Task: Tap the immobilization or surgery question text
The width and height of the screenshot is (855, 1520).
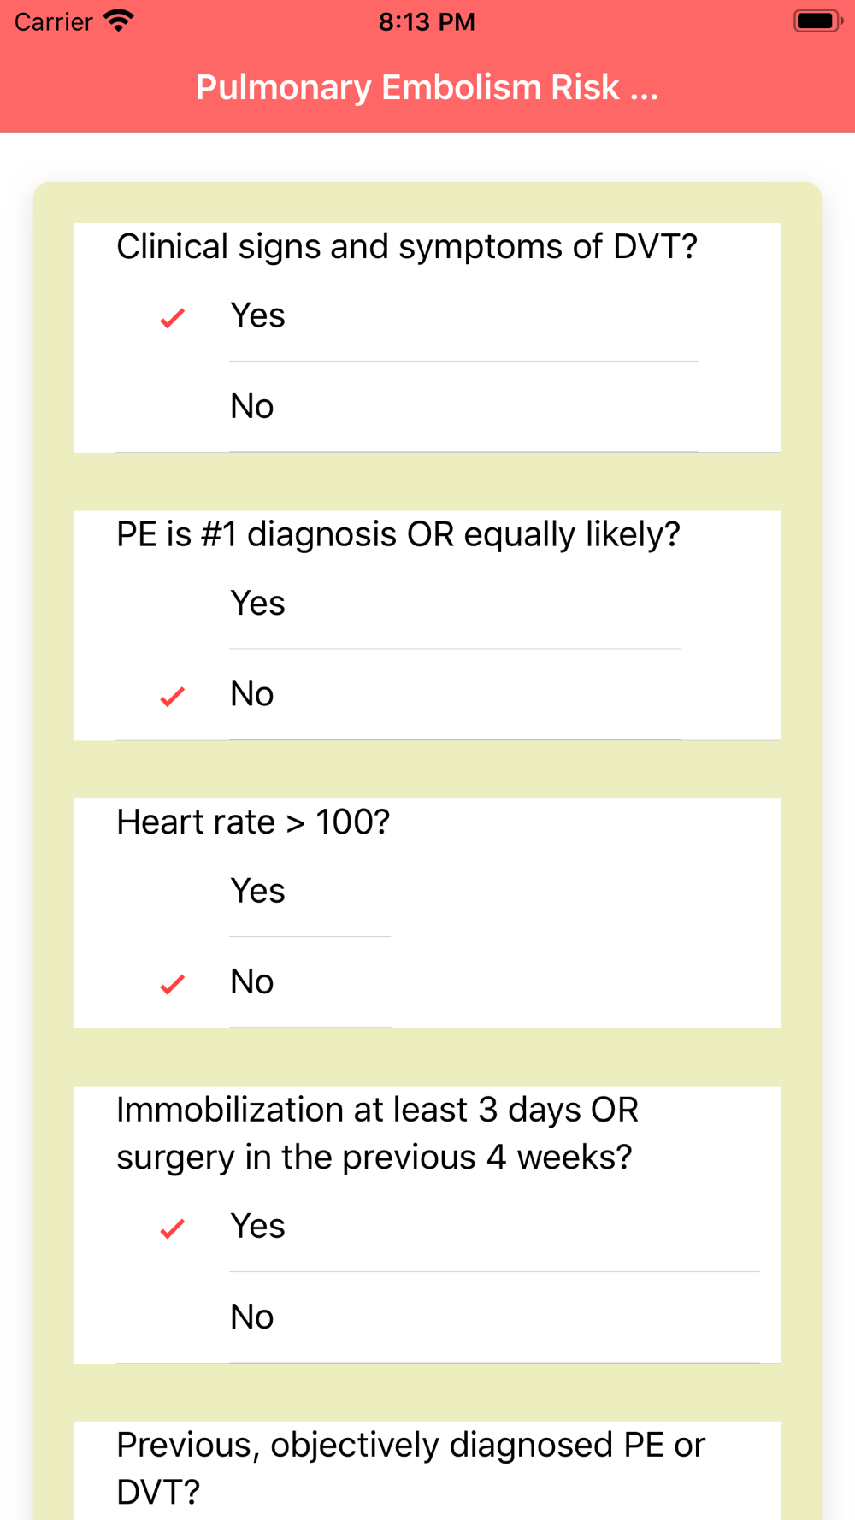Action: click(x=378, y=1134)
